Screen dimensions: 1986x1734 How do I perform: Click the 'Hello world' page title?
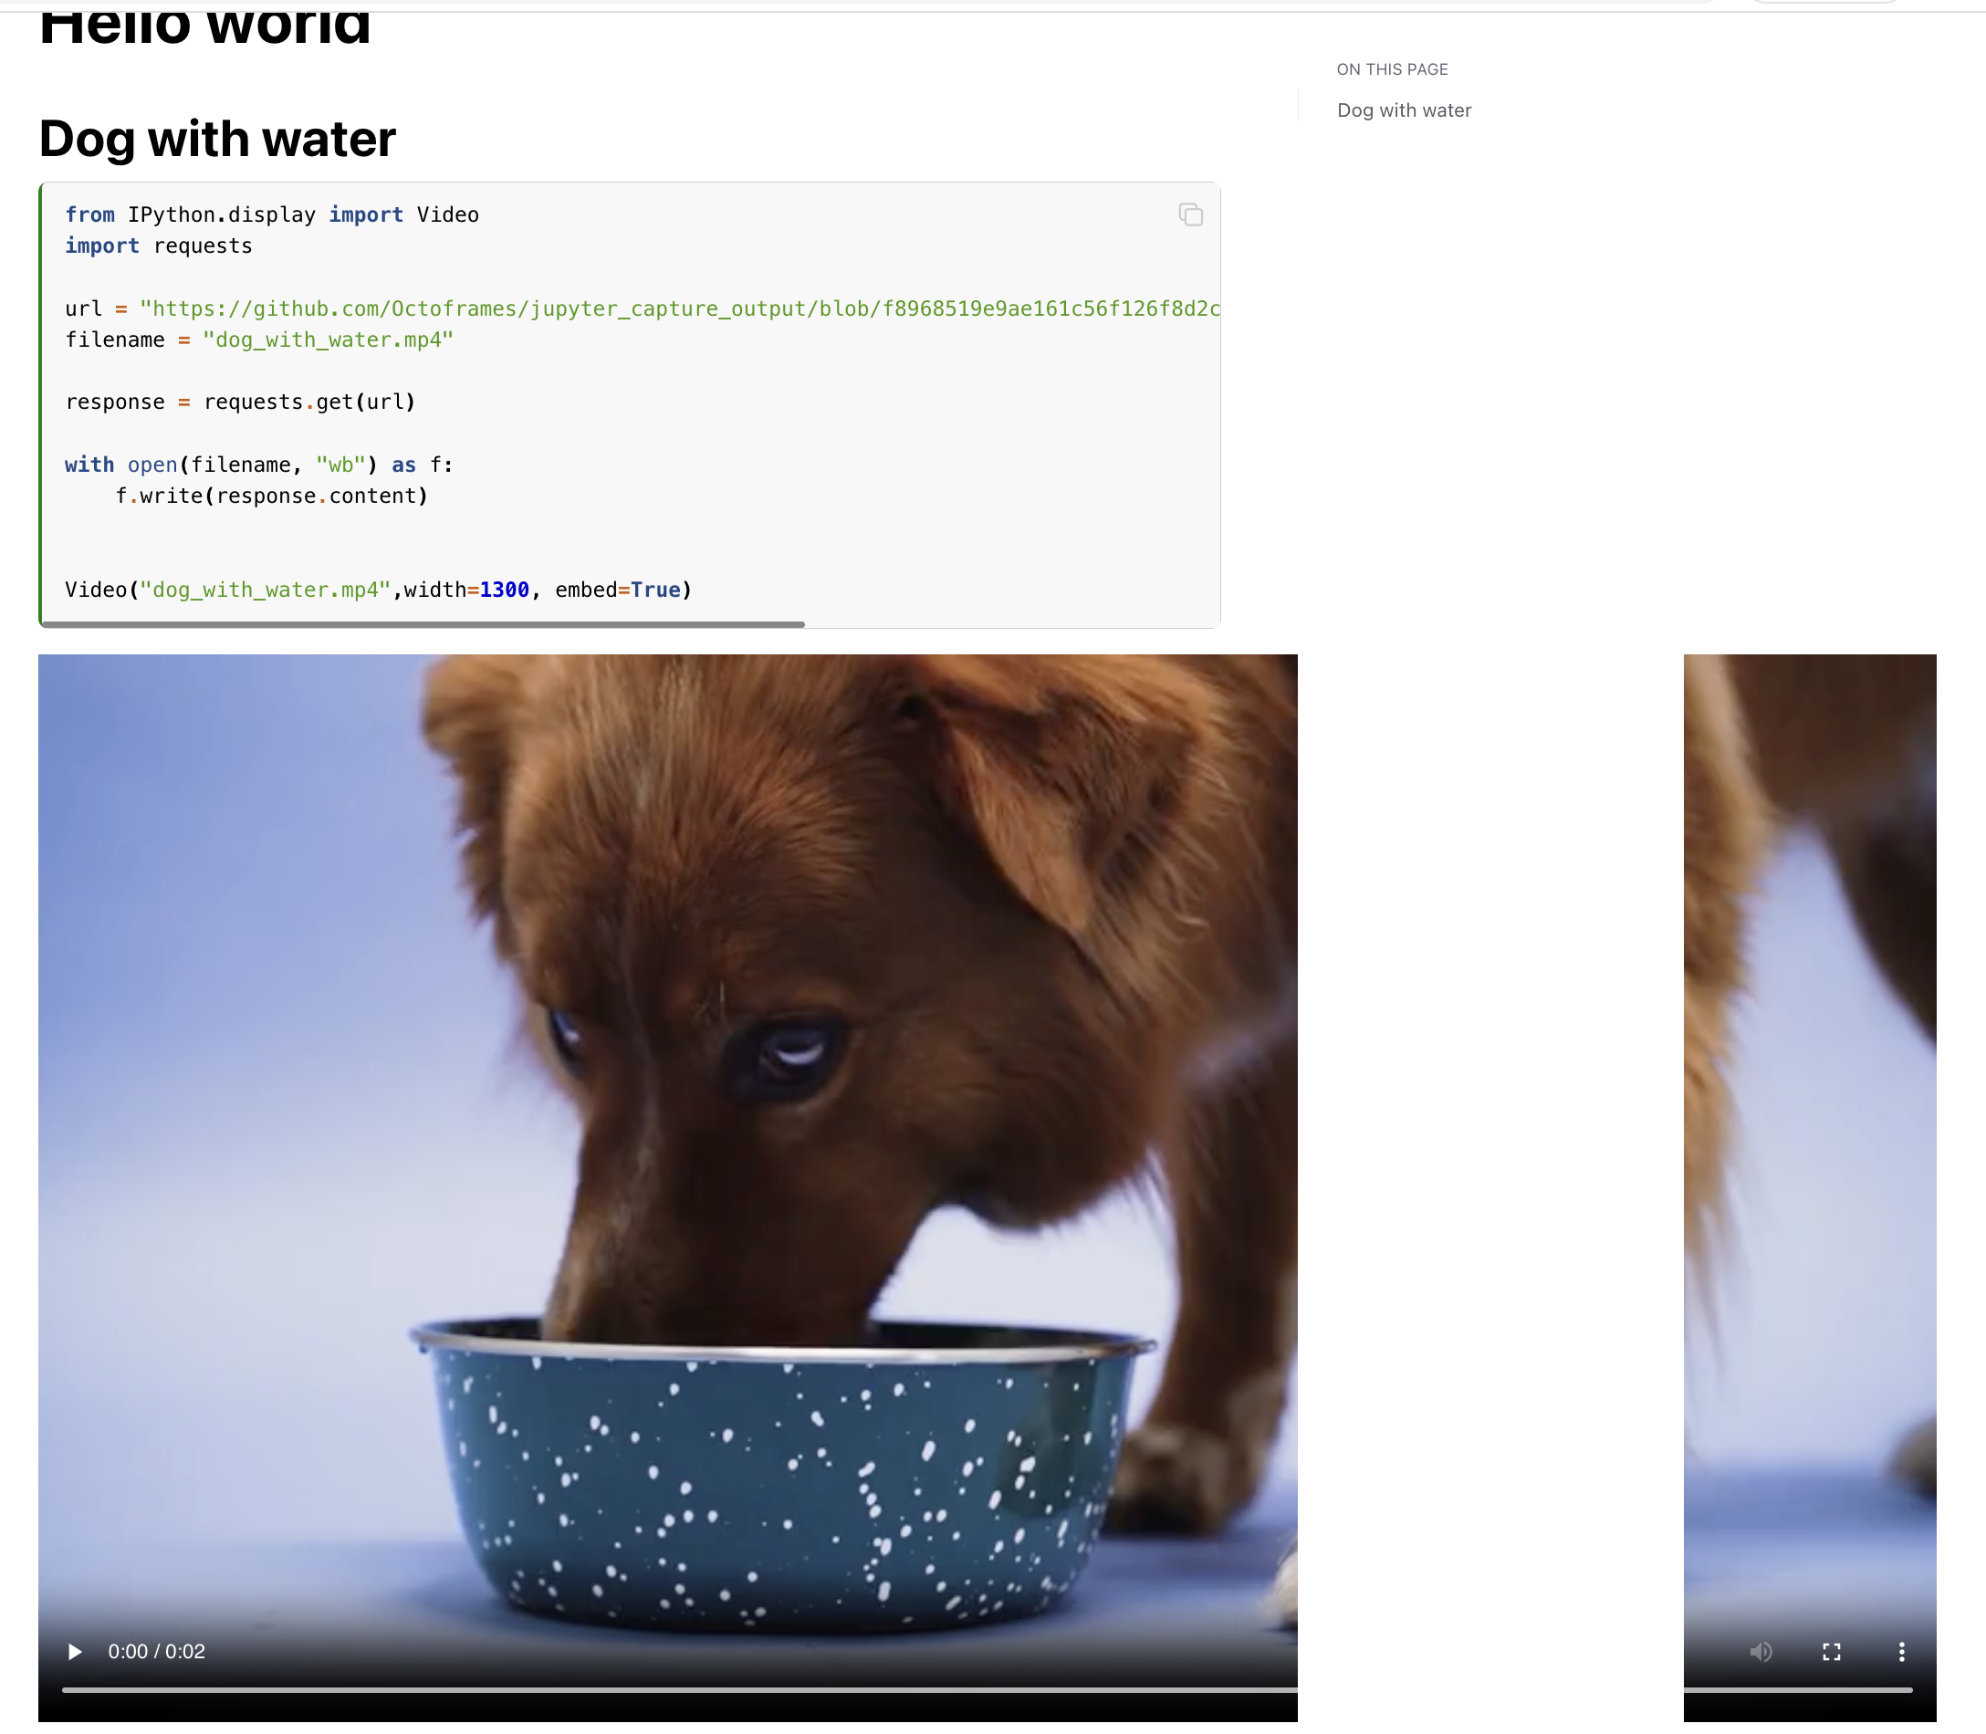click(x=205, y=26)
